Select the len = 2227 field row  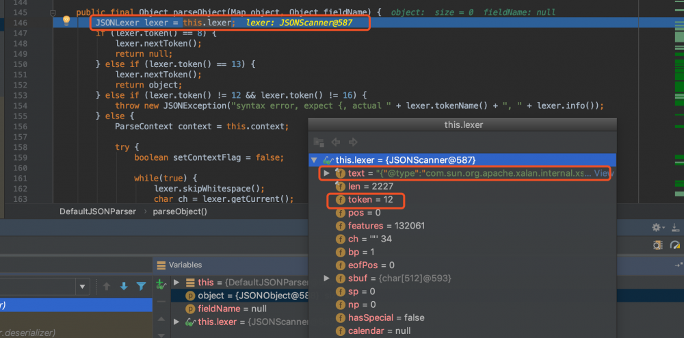[462, 186]
